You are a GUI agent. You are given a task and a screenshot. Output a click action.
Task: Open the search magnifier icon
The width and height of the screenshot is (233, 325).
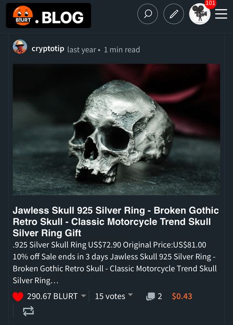pos(147,14)
